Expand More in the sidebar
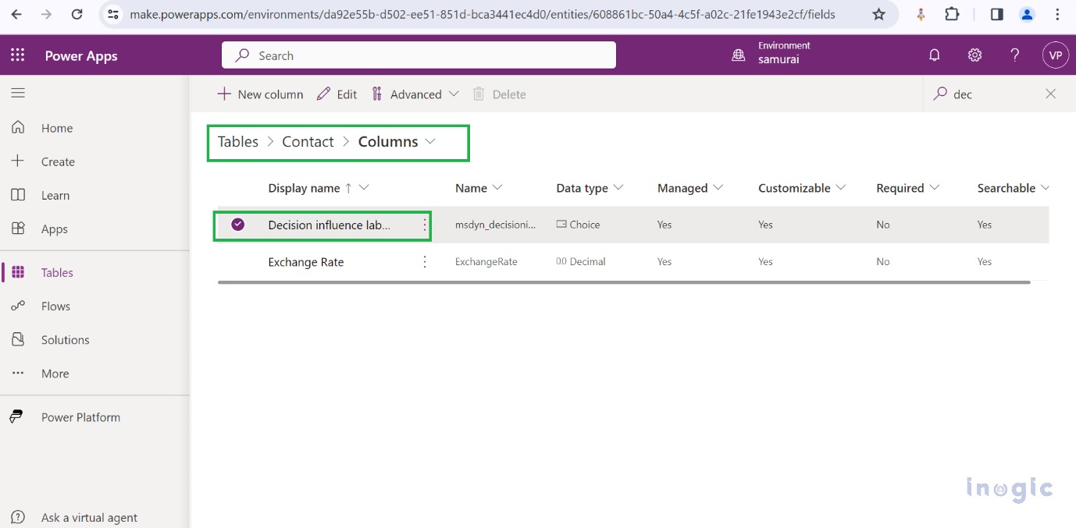The height and width of the screenshot is (528, 1076). pos(55,373)
